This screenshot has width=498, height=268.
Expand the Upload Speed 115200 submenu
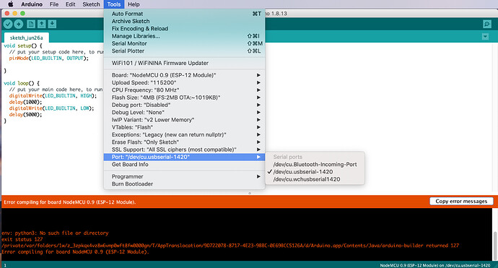[184, 82]
